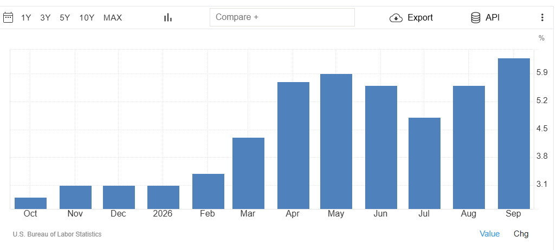Select the 3Y time range
The height and width of the screenshot is (250, 557).
pyautogui.click(x=45, y=18)
